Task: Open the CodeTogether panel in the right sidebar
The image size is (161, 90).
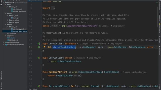Action: click(160, 28)
